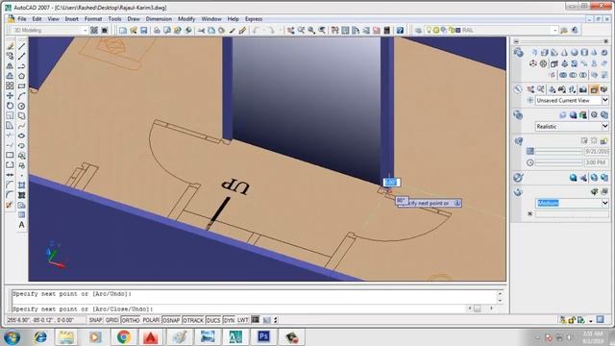Screen dimensions: 615x346
Task: Click the 3:00 PM time field
Action: click(596, 162)
